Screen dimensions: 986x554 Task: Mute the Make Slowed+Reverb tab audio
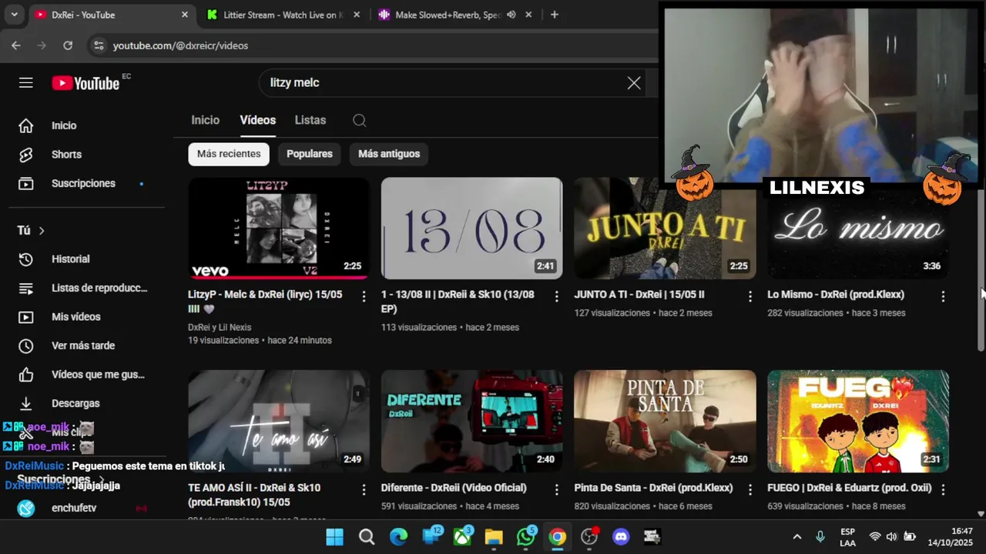tap(511, 15)
